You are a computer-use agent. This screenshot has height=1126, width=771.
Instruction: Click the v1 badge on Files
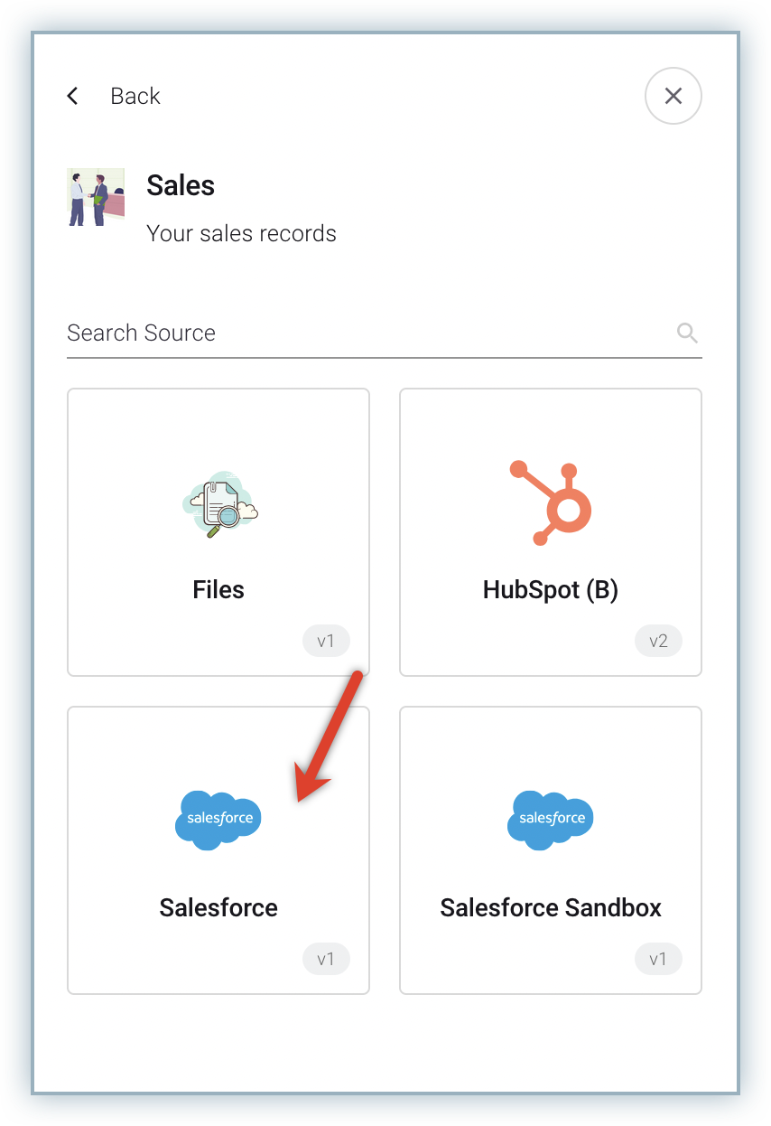pyautogui.click(x=326, y=642)
